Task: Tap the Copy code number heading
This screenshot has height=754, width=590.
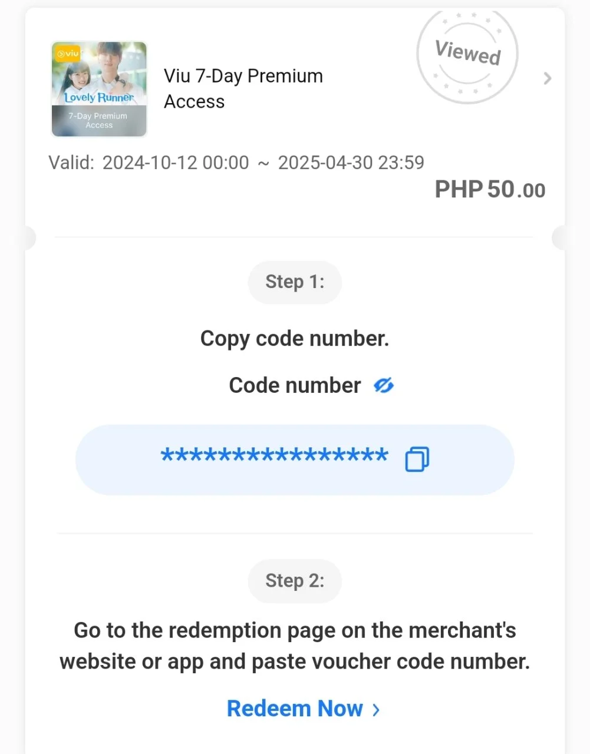Action: point(295,339)
